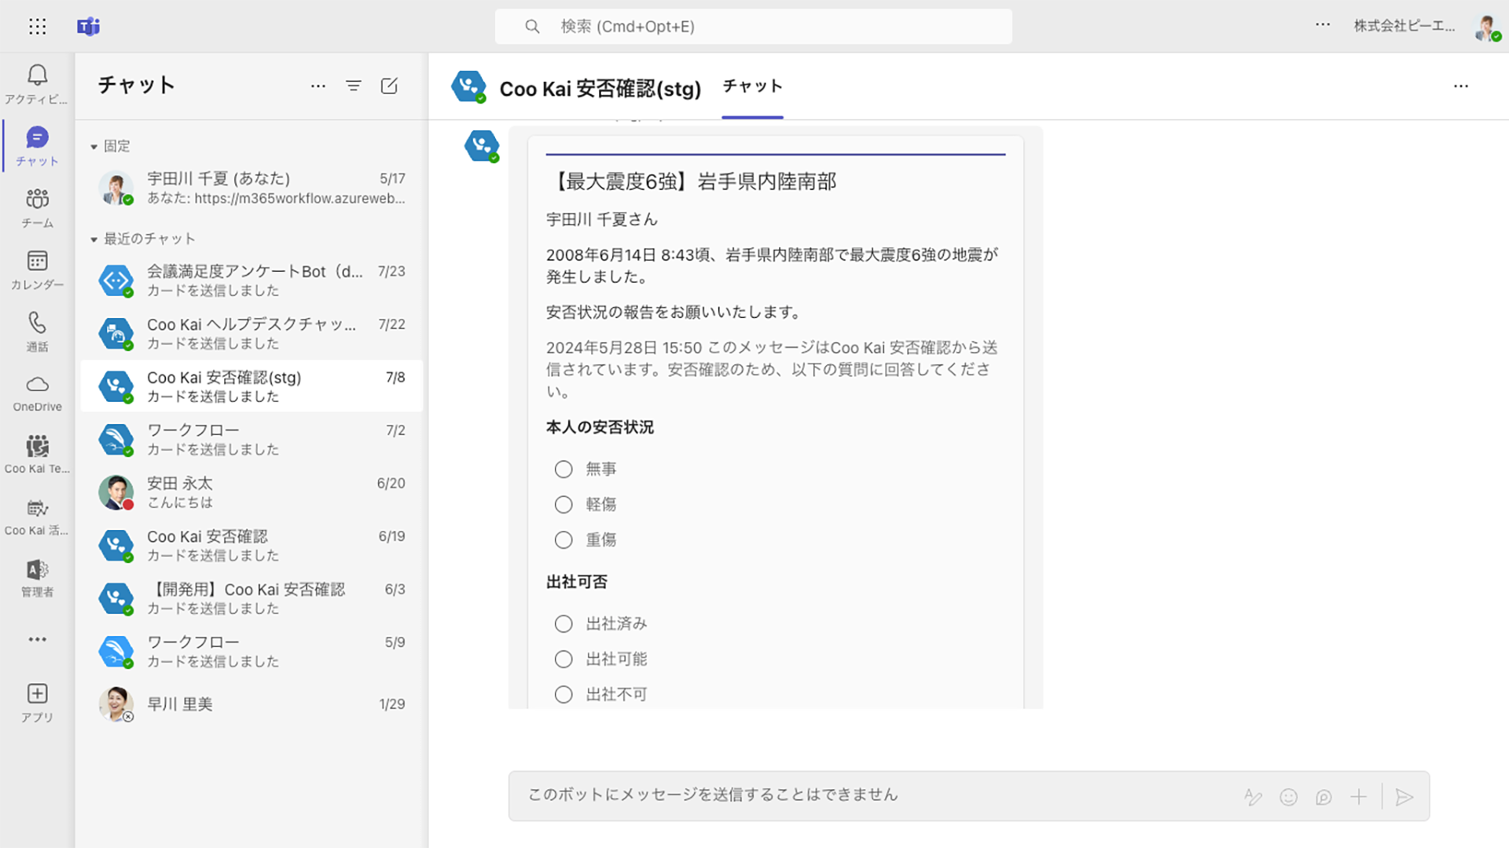Open more options for the chat list
The width and height of the screenshot is (1509, 848).
coord(318,86)
